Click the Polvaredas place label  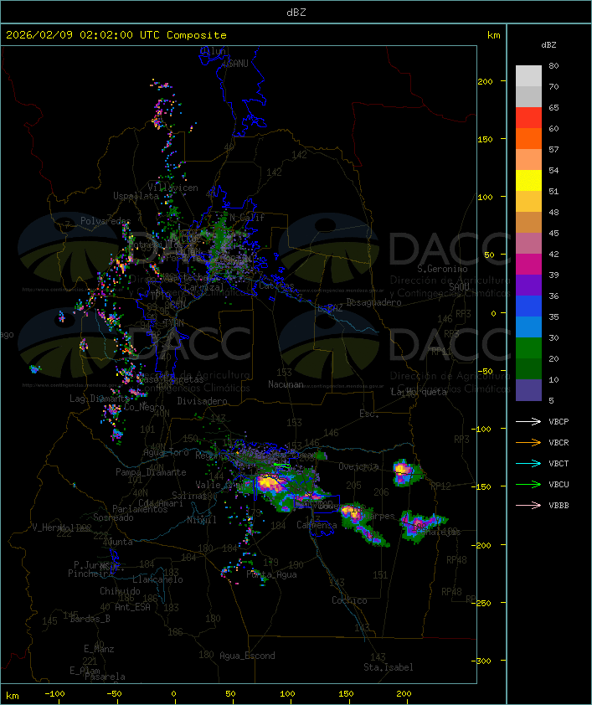point(106,221)
